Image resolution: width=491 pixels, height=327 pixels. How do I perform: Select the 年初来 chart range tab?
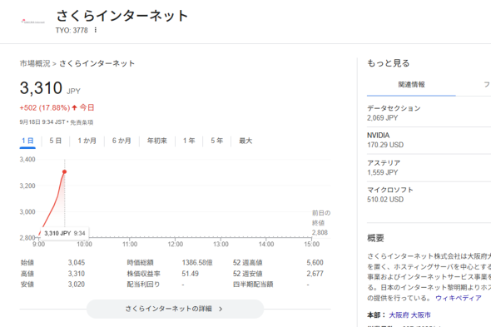click(157, 141)
